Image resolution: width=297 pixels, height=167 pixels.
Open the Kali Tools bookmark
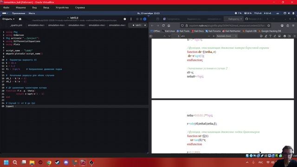click(x=183, y=31)
